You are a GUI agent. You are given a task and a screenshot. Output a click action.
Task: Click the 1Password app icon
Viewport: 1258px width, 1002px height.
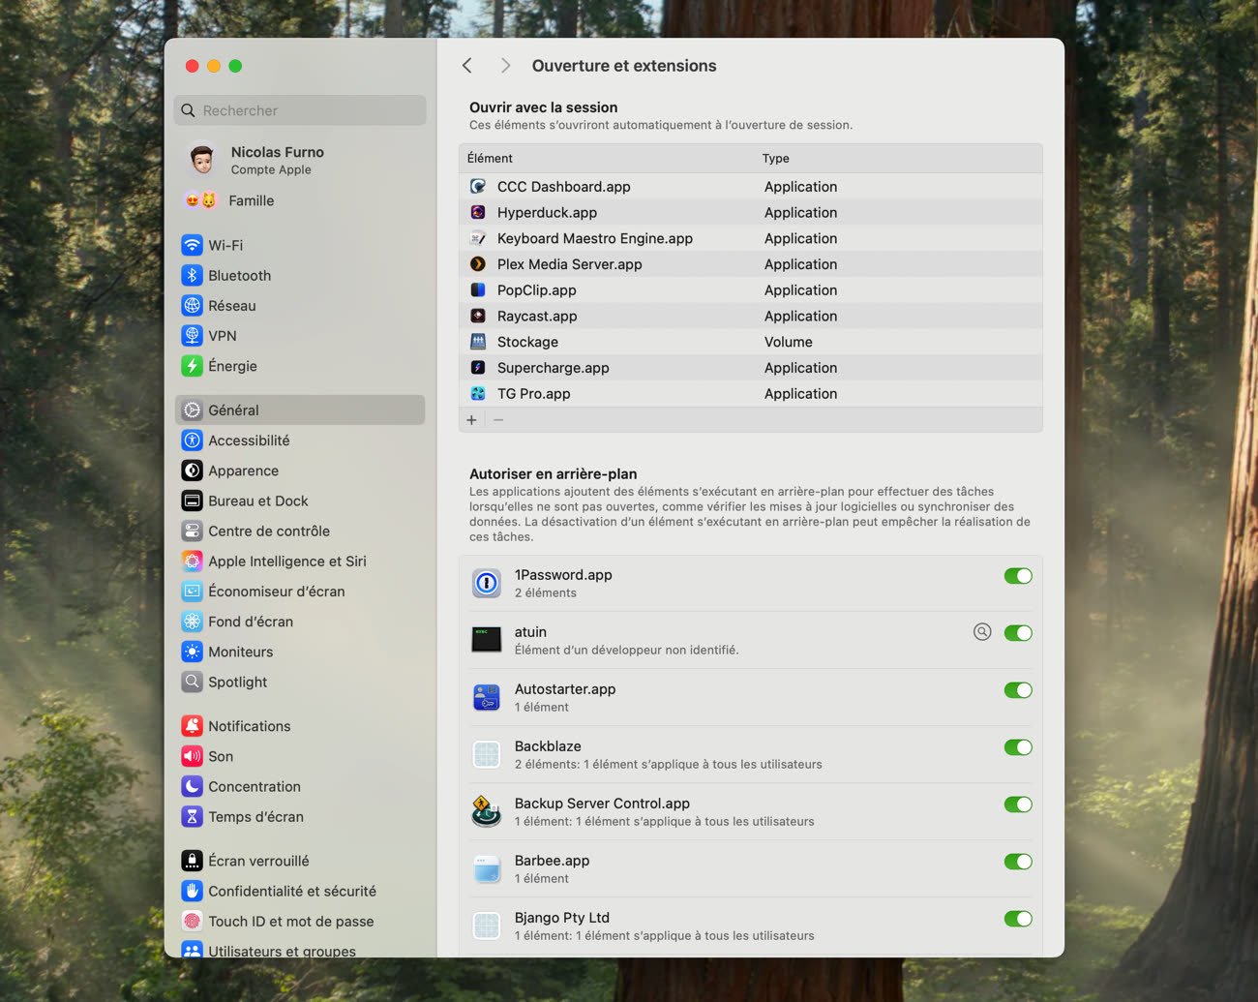pyautogui.click(x=487, y=583)
